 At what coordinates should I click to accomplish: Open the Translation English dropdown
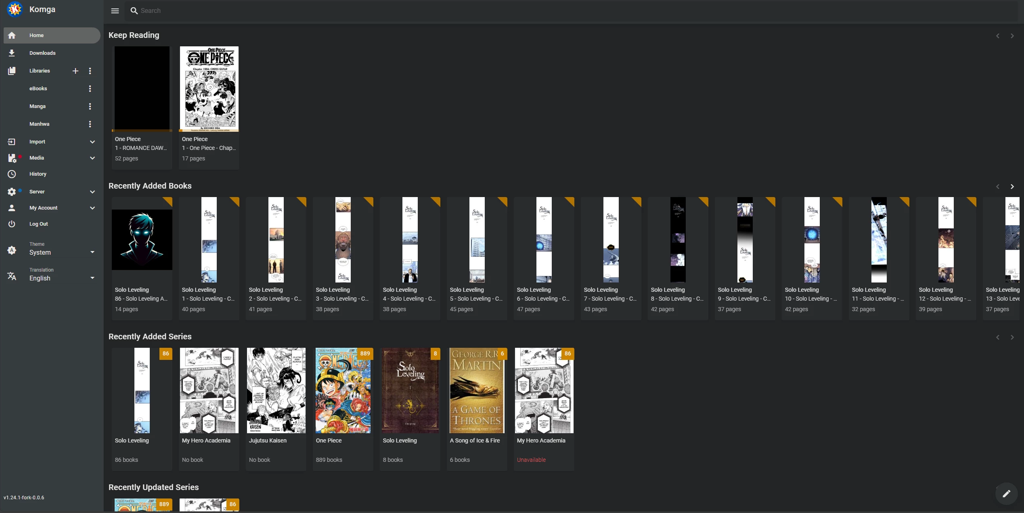coord(61,278)
